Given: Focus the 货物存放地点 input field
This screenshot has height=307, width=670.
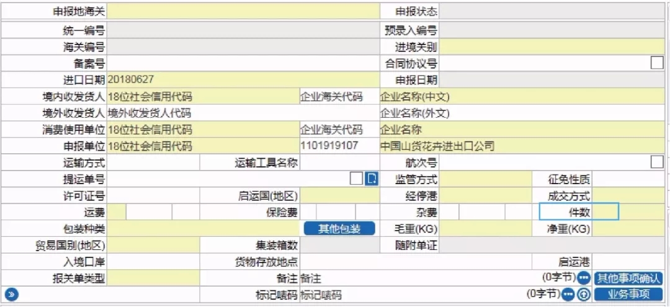Looking at the screenshot, I should click(x=416, y=261).
